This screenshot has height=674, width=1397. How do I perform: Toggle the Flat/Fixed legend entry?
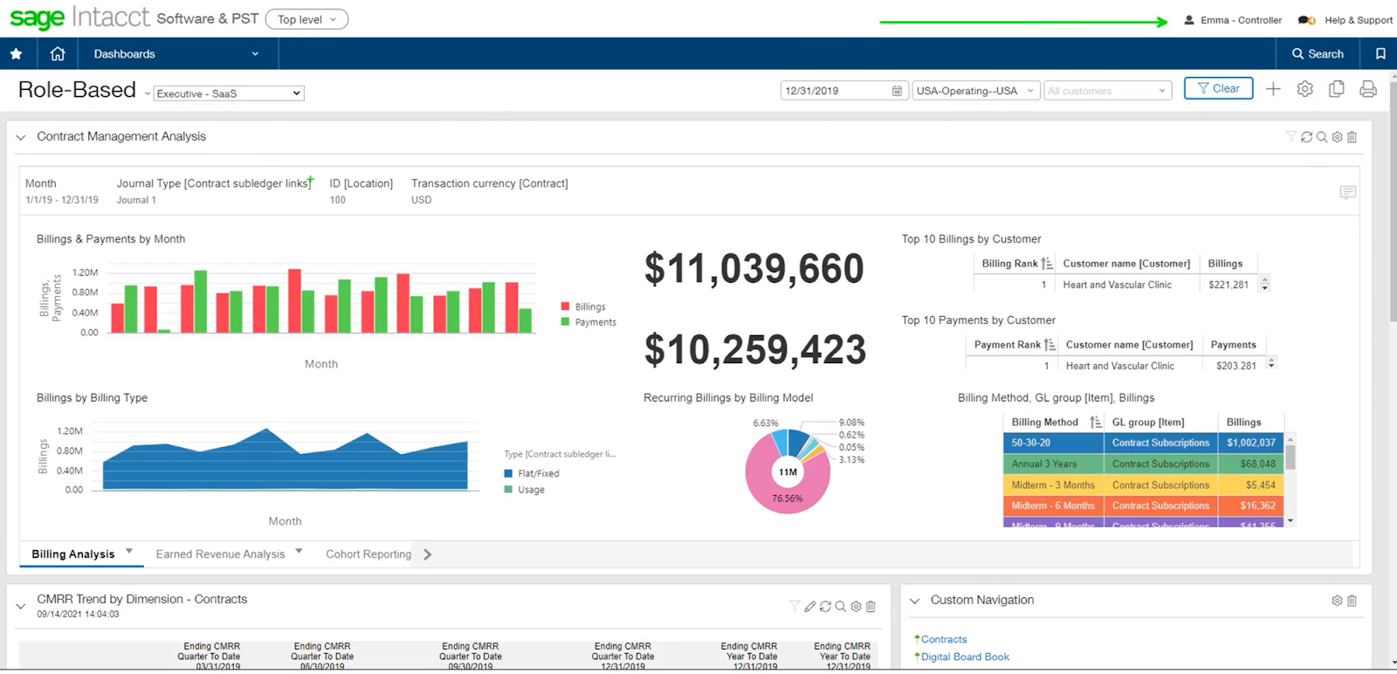(532, 473)
